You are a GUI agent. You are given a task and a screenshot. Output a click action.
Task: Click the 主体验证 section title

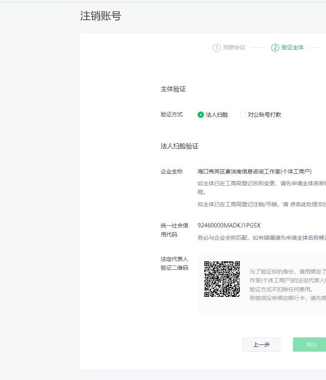pyautogui.click(x=173, y=89)
